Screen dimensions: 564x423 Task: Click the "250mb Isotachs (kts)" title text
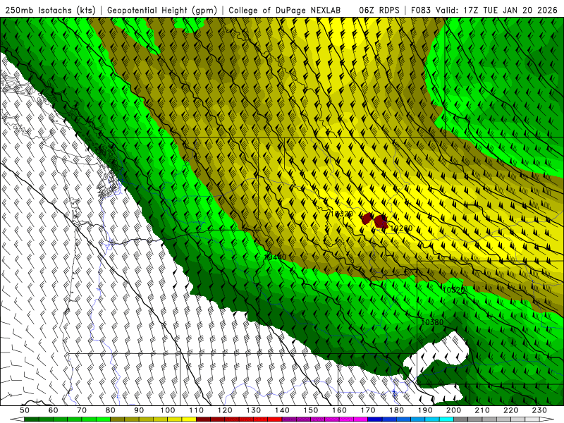50,11
